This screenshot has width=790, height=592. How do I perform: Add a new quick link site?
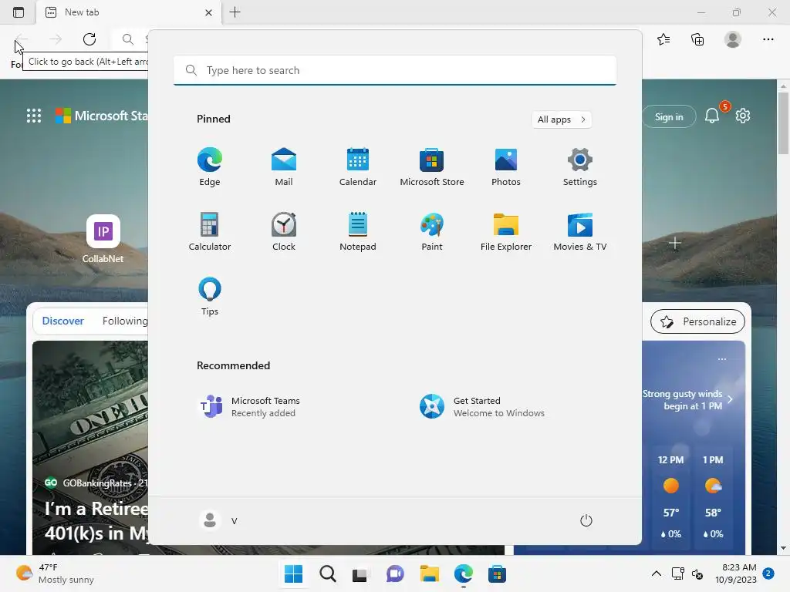coord(674,244)
